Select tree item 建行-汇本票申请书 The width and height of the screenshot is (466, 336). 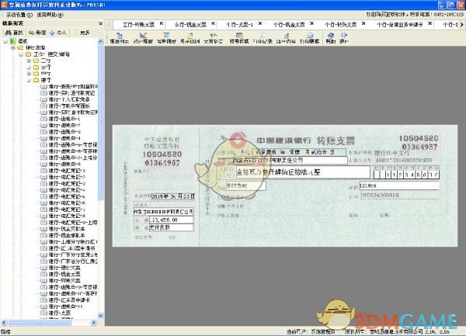point(69,300)
